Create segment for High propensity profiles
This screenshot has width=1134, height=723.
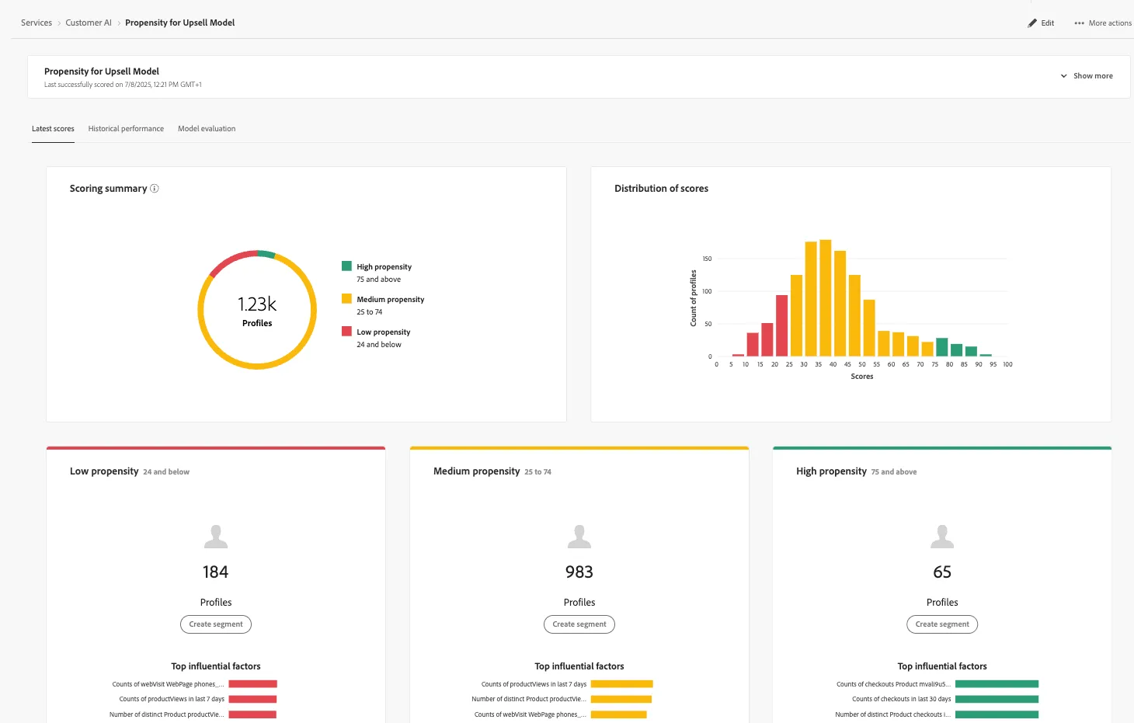942,624
